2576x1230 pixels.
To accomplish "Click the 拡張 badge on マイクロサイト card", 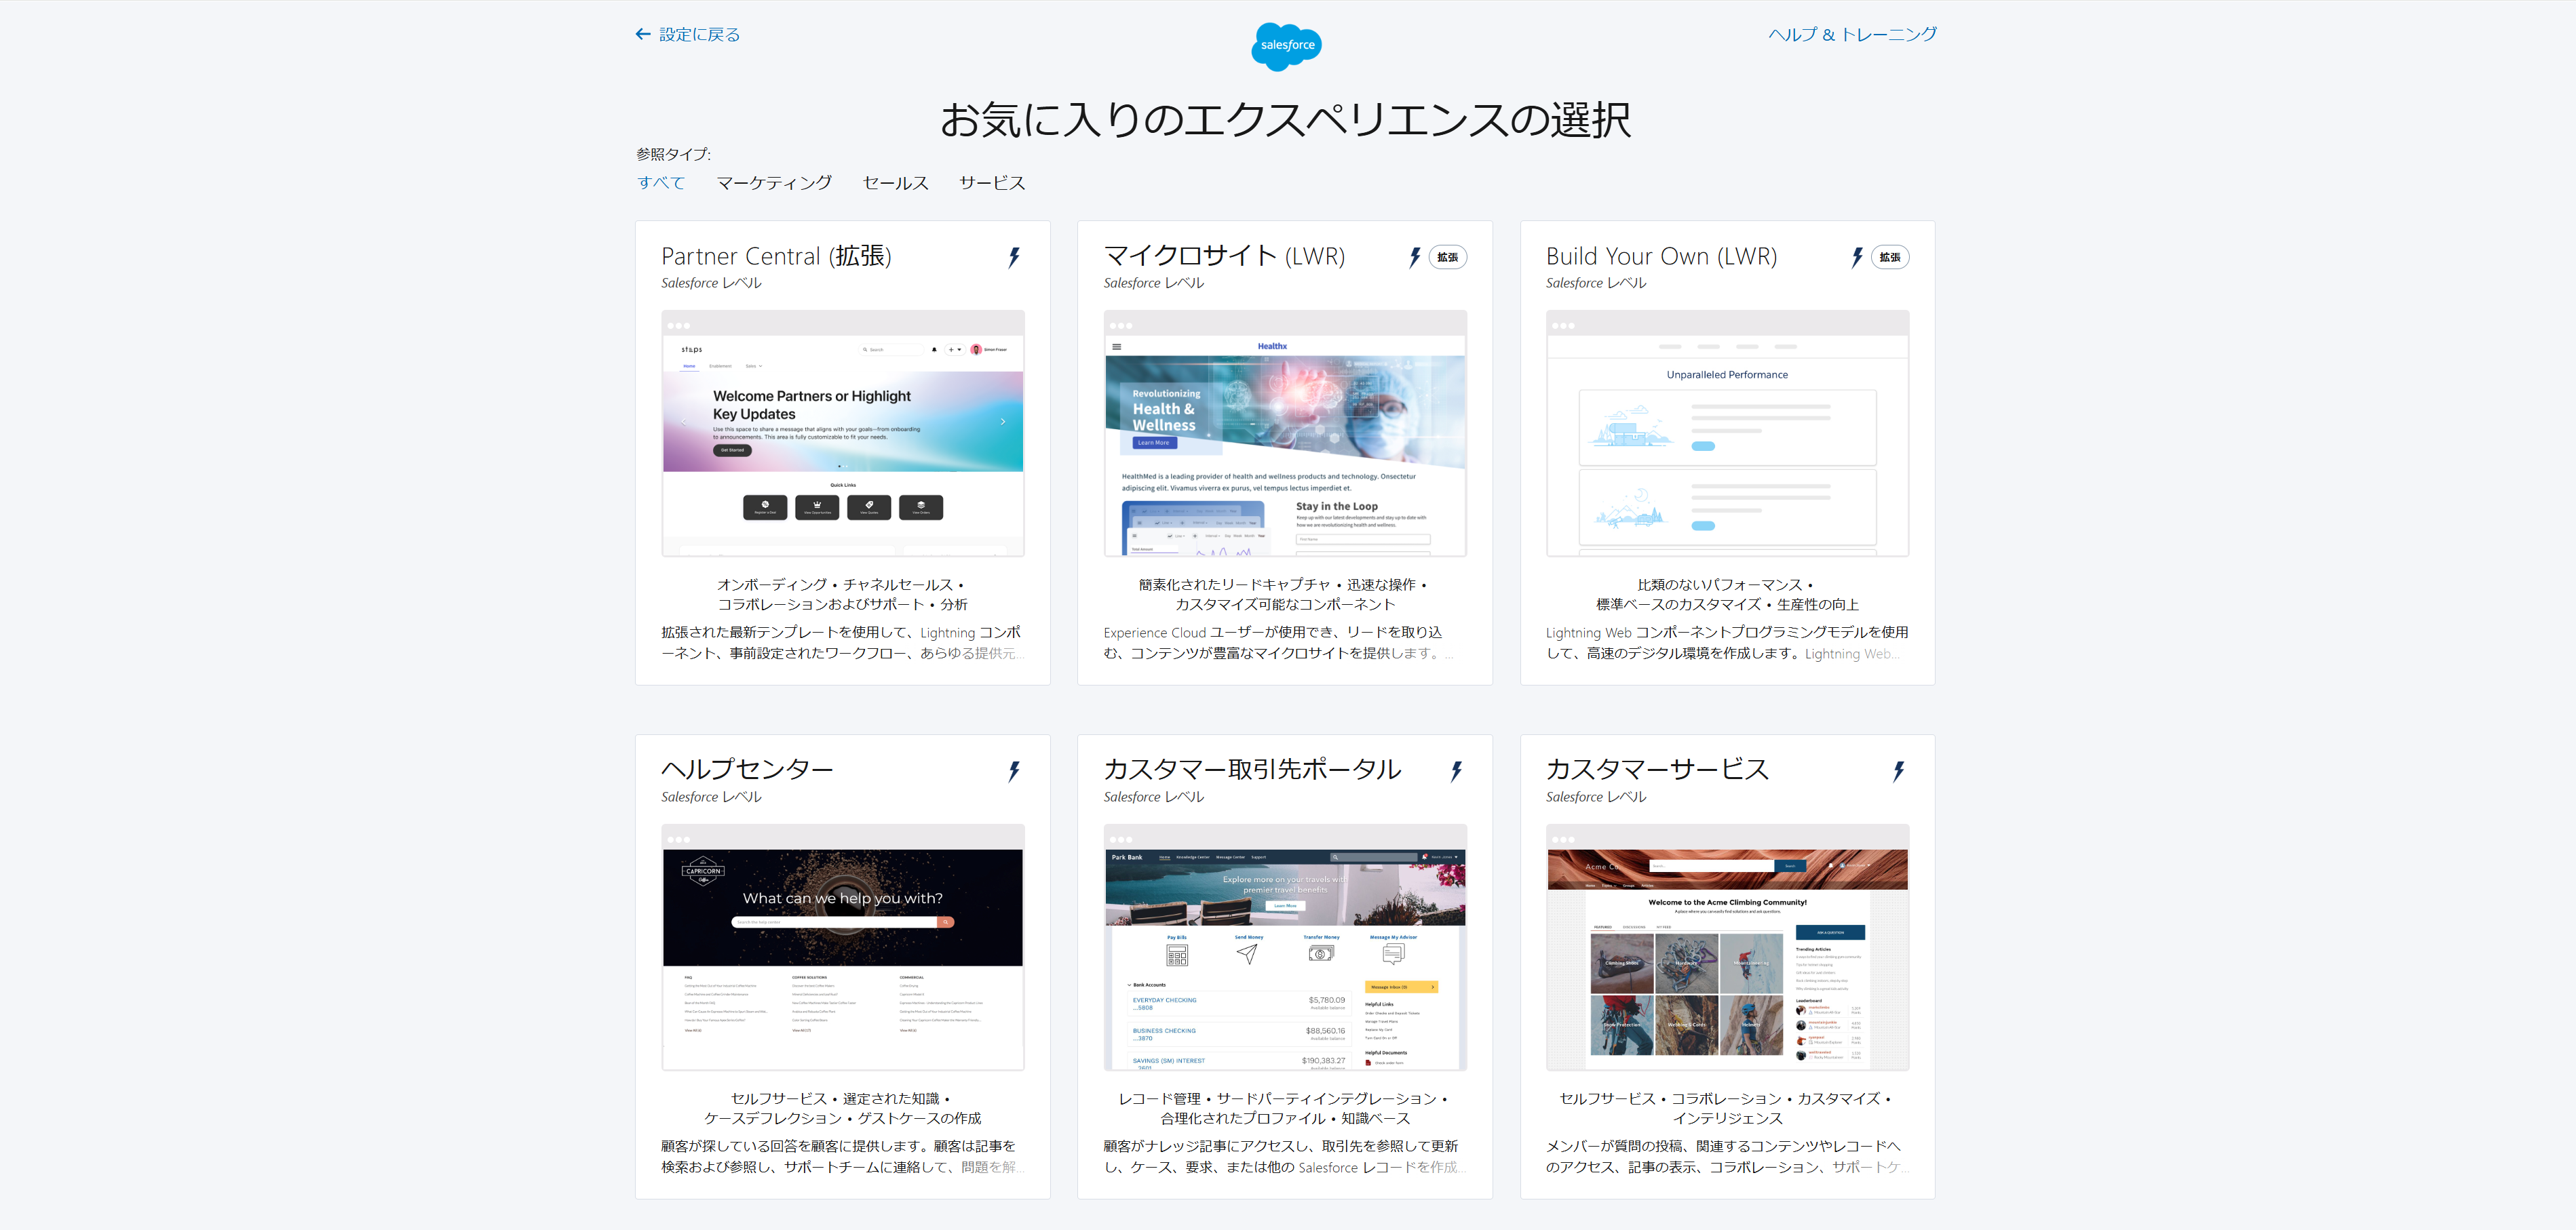I will (x=1447, y=257).
